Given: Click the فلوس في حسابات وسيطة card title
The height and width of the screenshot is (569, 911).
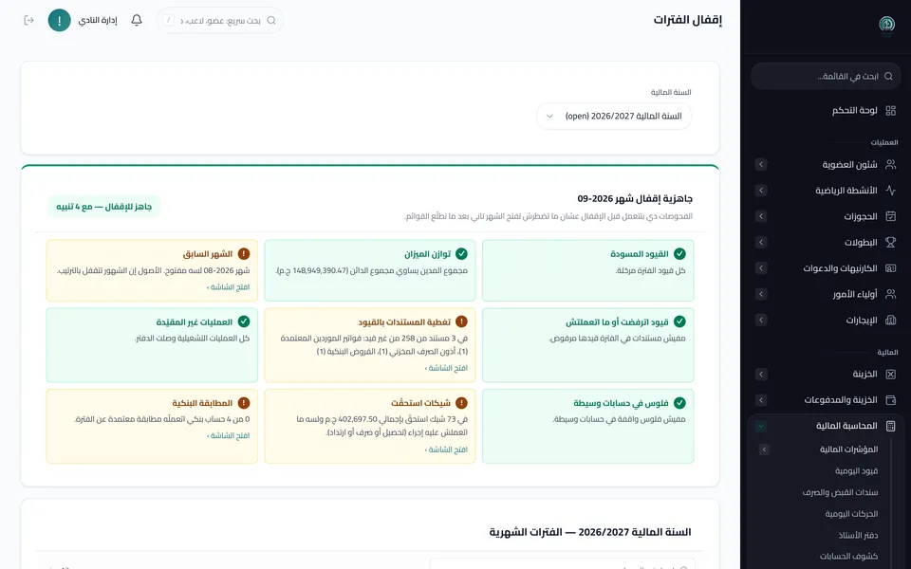Looking at the screenshot, I should 621,403.
